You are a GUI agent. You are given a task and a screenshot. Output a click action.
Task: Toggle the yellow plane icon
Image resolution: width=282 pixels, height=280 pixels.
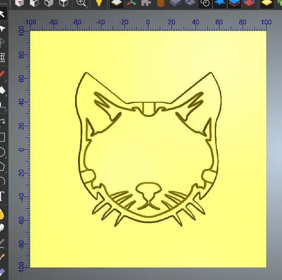click(x=267, y=3)
